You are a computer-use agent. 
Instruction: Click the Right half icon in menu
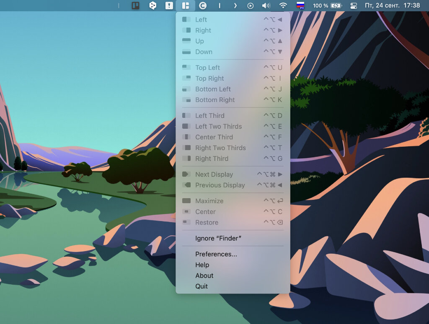pyautogui.click(x=186, y=30)
